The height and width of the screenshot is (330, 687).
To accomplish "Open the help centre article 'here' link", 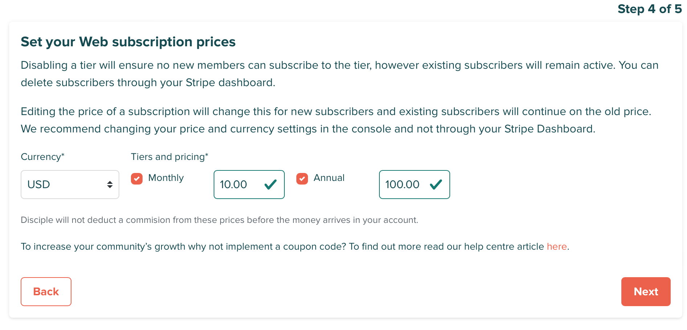I will coord(556,246).
